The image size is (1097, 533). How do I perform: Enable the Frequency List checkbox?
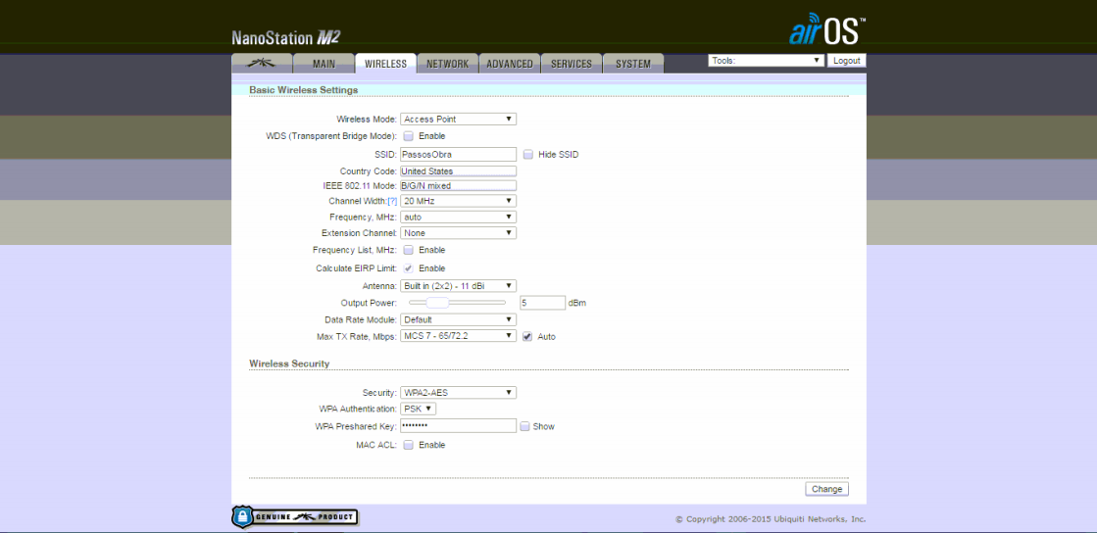[x=409, y=250]
